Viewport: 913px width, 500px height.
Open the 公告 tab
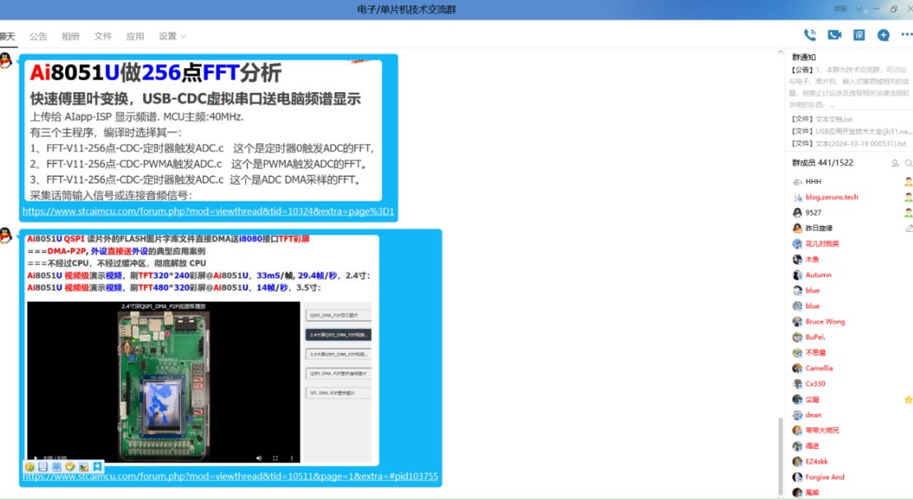[39, 36]
